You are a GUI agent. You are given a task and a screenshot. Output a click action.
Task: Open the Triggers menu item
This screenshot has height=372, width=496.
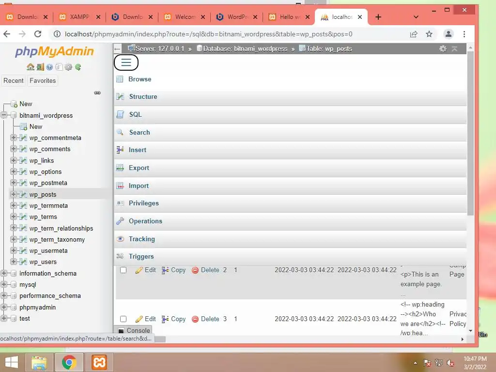coord(290,257)
